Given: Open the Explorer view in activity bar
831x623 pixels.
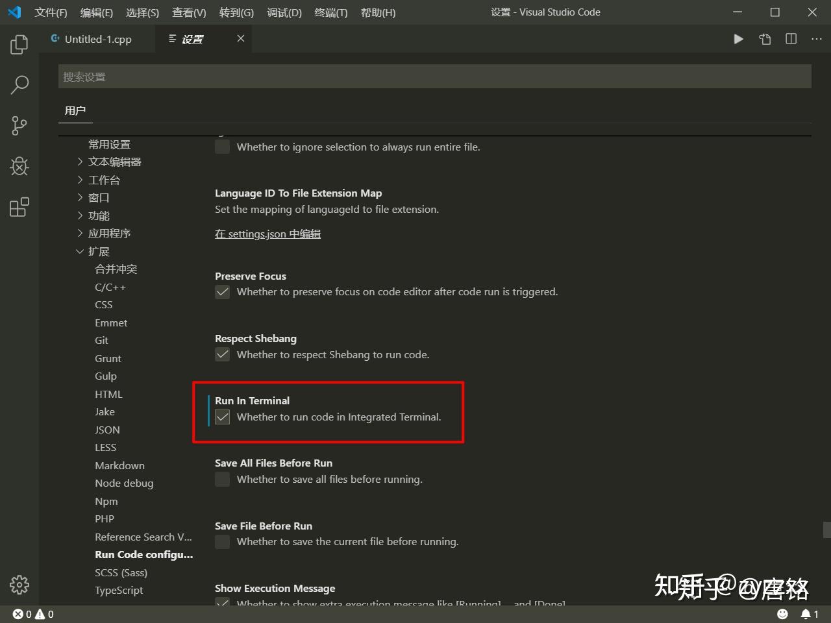Looking at the screenshot, I should click(x=19, y=44).
